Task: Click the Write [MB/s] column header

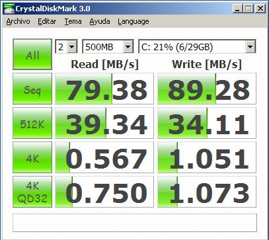Action: 207,65
